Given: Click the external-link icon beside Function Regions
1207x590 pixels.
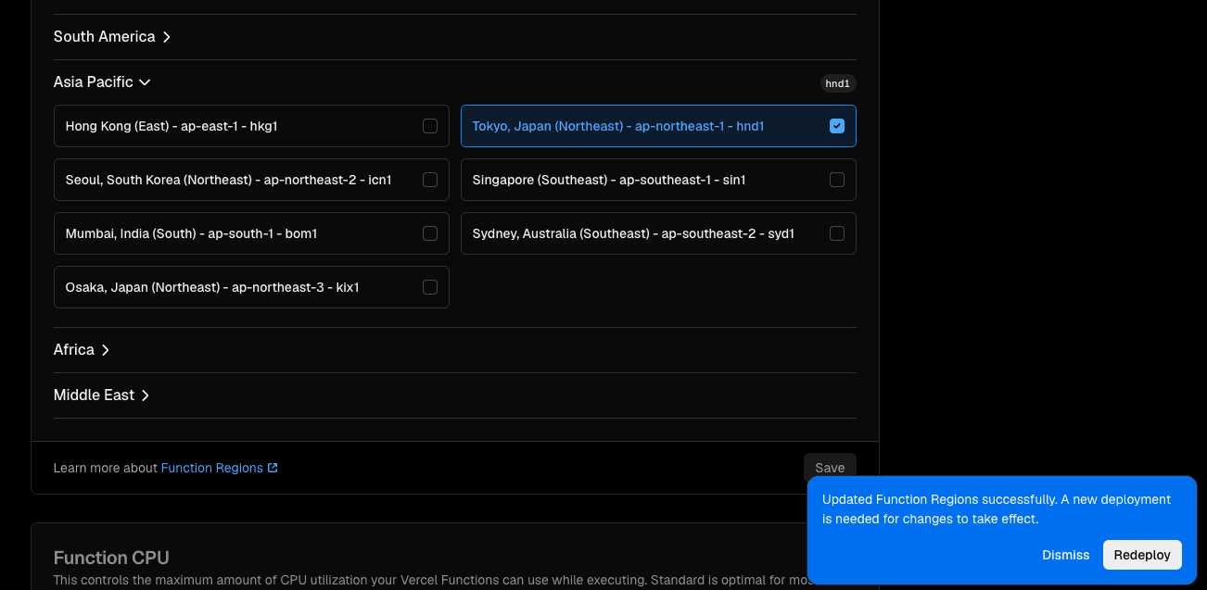Looking at the screenshot, I should click(x=273, y=468).
